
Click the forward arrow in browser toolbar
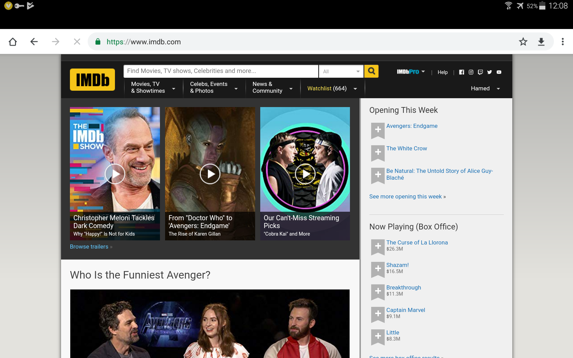55,42
